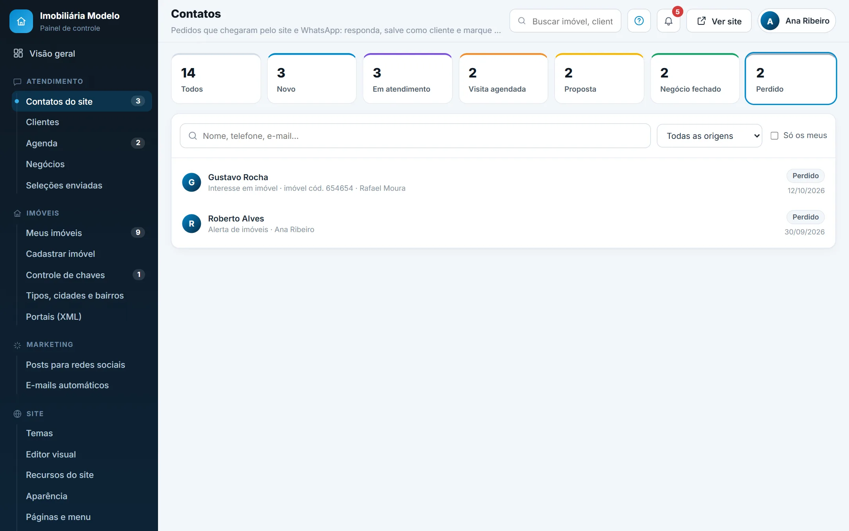This screenshot has height=531, width=849.
Task: Go to Visão geral in sidebar
Action: pos(79,53)
